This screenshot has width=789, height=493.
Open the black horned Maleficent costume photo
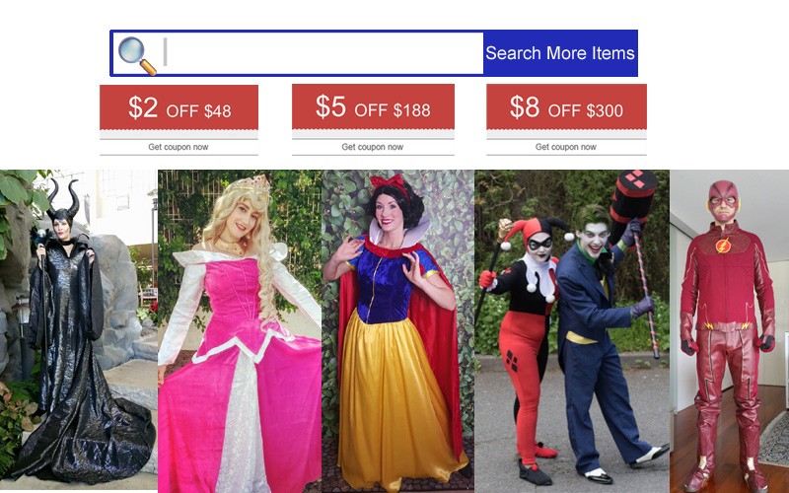pyautogui.click(x=79, y=329)
